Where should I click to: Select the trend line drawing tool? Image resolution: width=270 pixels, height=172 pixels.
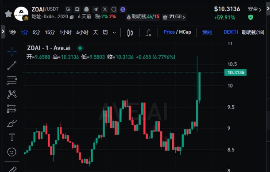pos(12,66)
